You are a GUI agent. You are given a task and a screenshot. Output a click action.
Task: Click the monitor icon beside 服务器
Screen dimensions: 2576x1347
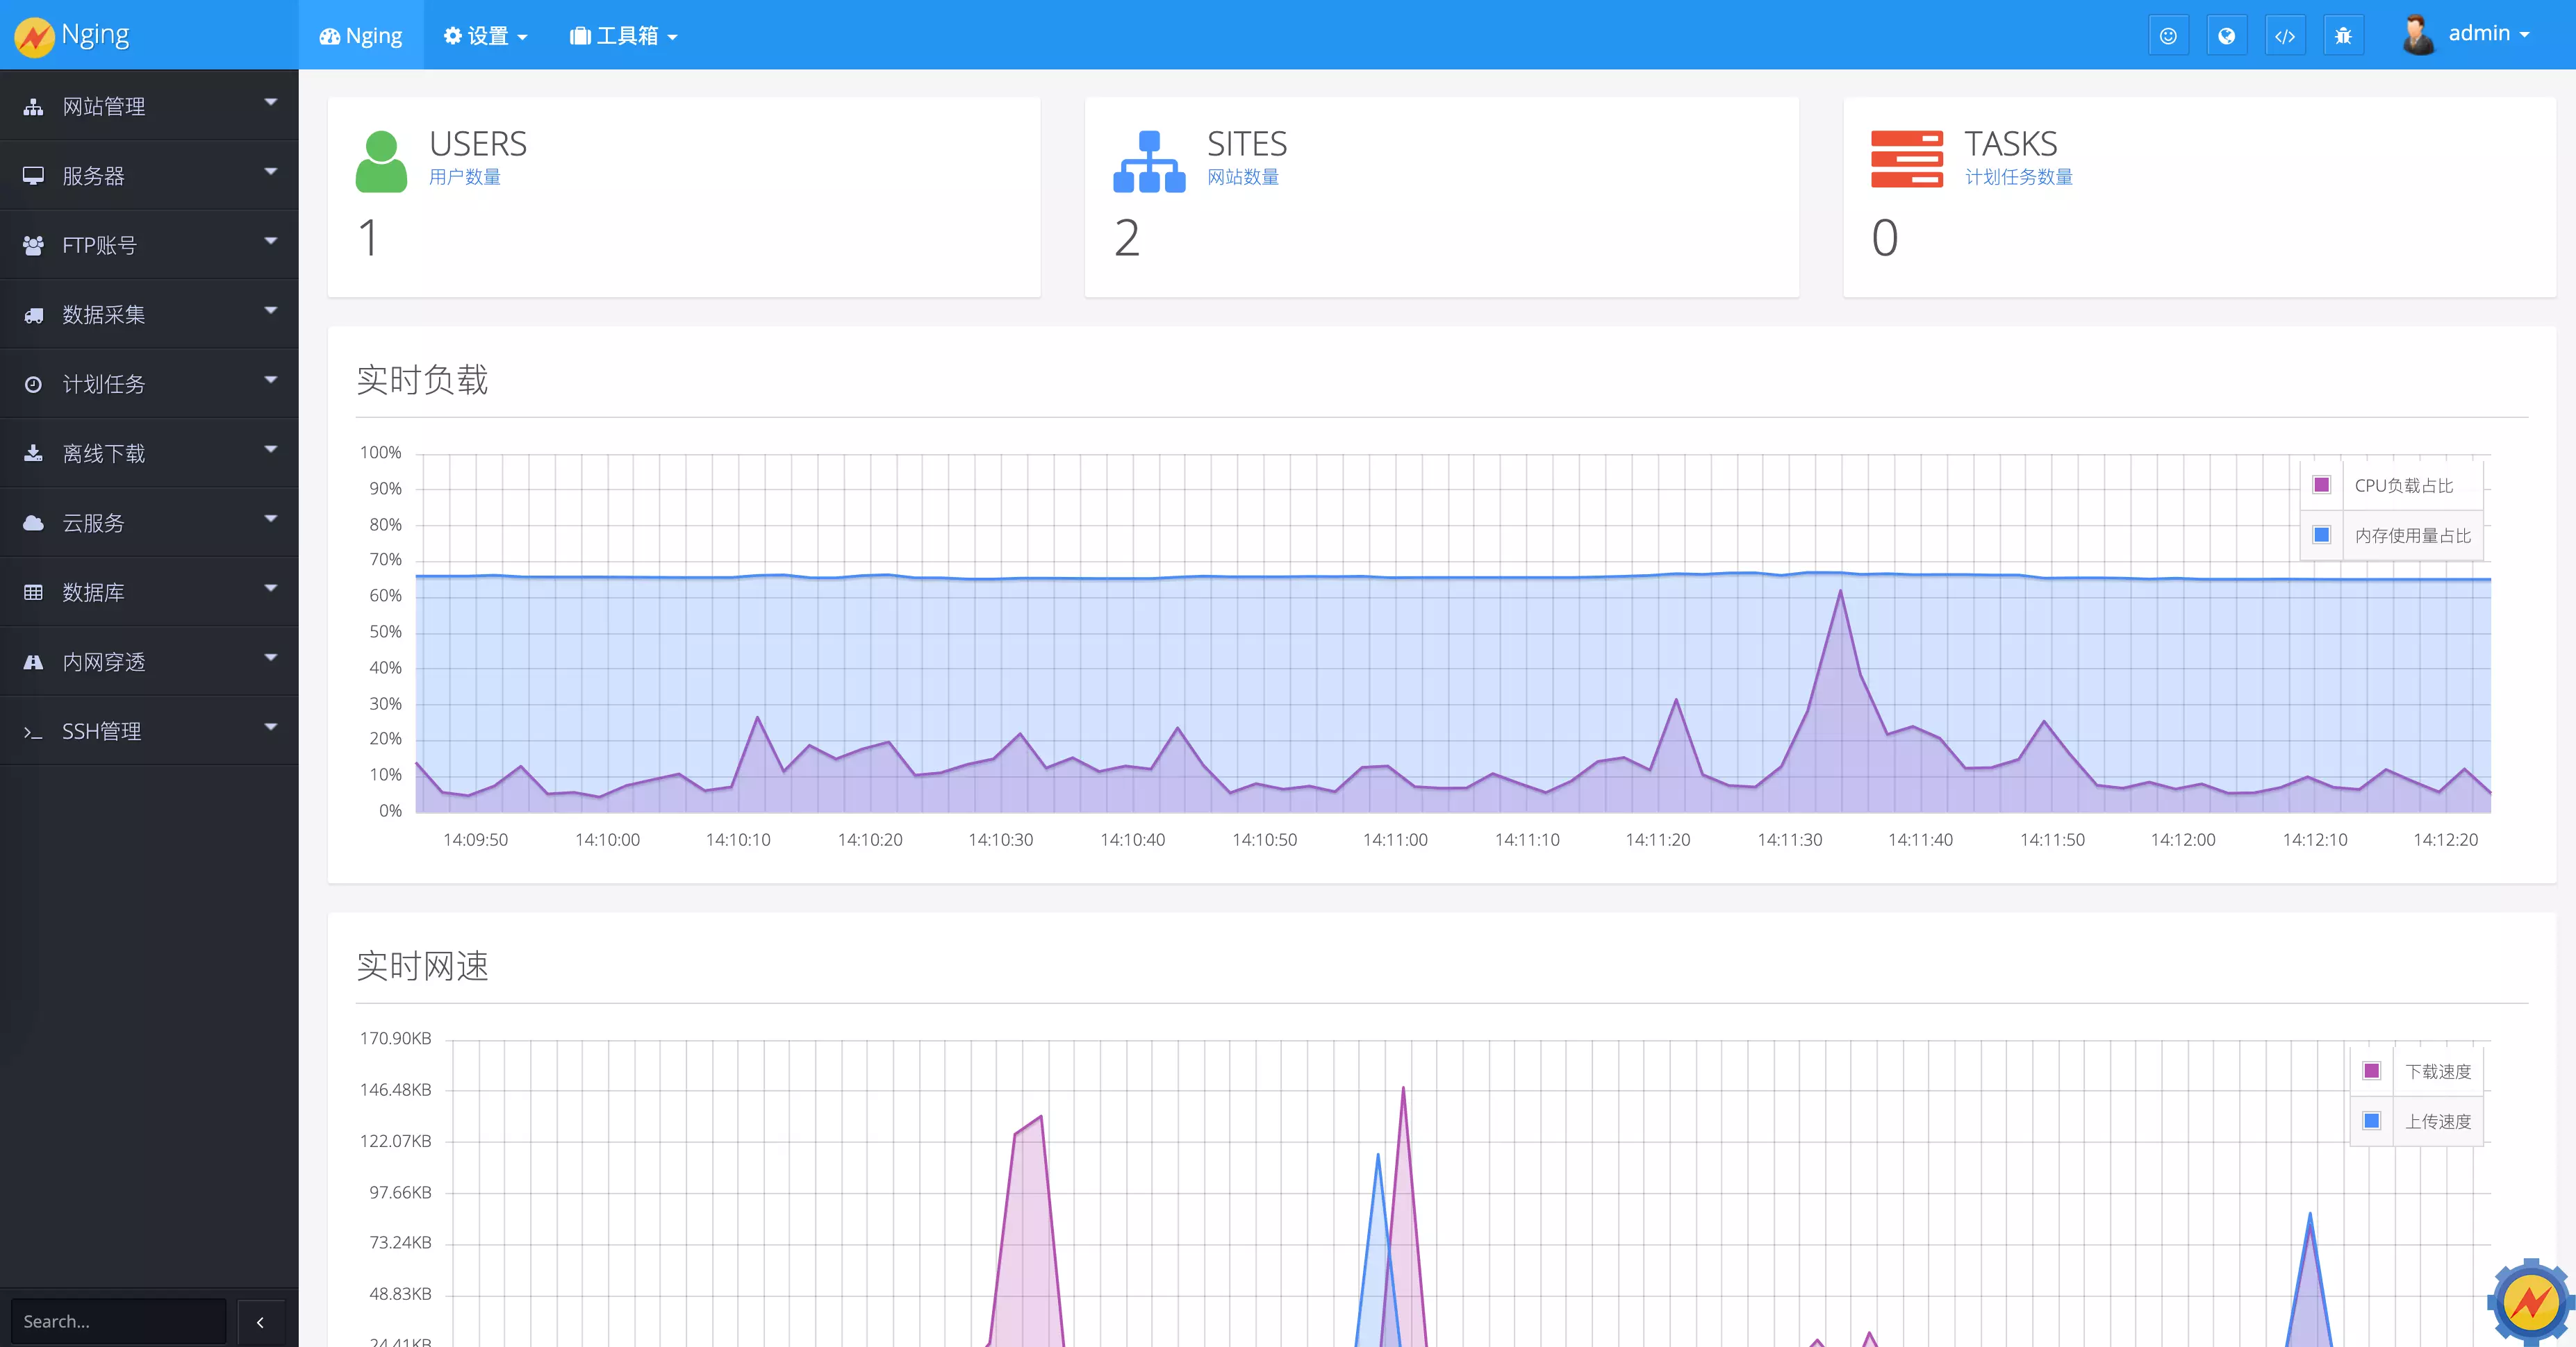point(33,176)
